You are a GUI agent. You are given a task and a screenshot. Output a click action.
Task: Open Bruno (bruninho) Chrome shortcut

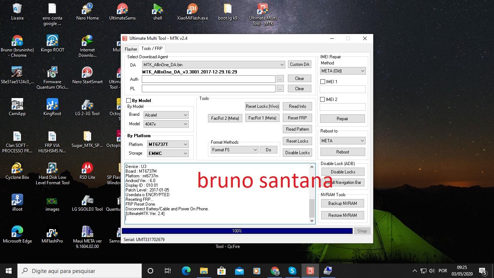[17, 46]
